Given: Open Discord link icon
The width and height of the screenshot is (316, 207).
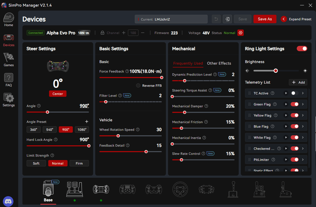Looking at the screenshot, I should click(x=8, y=201).
